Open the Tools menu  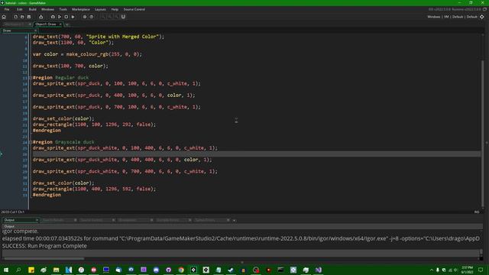tap(63, 9)
